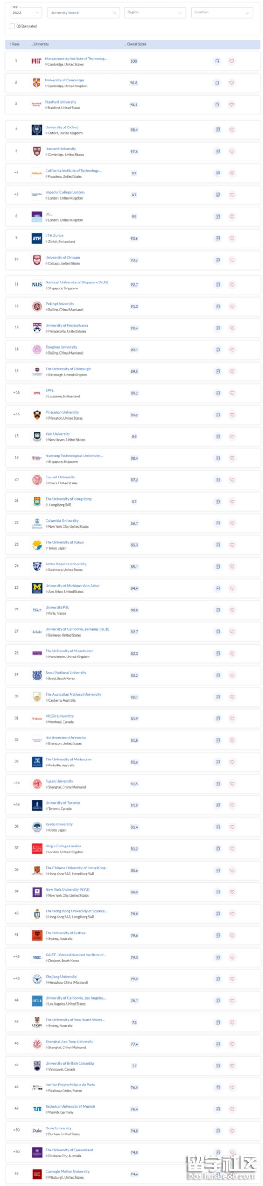The height and width of the screenshot is (1186, 263).
Task: Sort by the Rank column header
Action: pos(15,44)
